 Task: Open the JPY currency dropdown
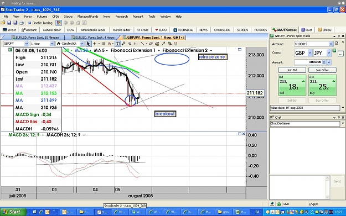coord(329,53)
